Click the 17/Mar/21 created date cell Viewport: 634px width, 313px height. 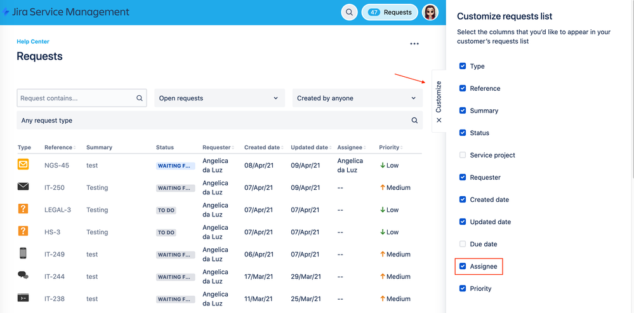259,277
